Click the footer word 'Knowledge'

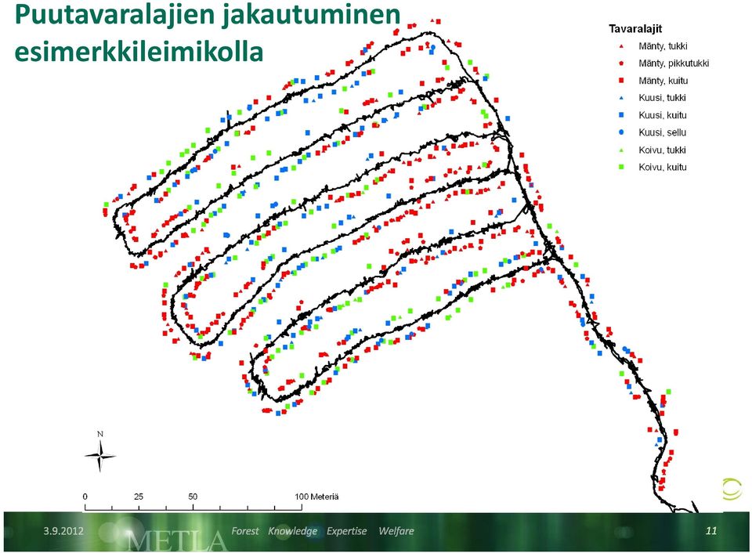pyautogui.click(x=292, y=531)
